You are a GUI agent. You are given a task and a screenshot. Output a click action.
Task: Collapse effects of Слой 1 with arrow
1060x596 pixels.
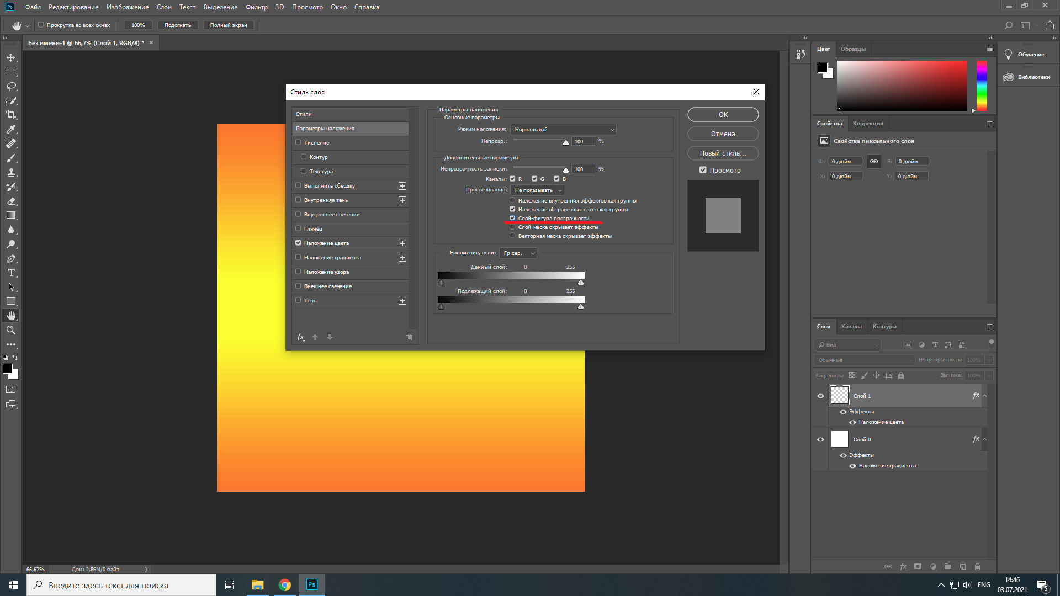point(984,396)
